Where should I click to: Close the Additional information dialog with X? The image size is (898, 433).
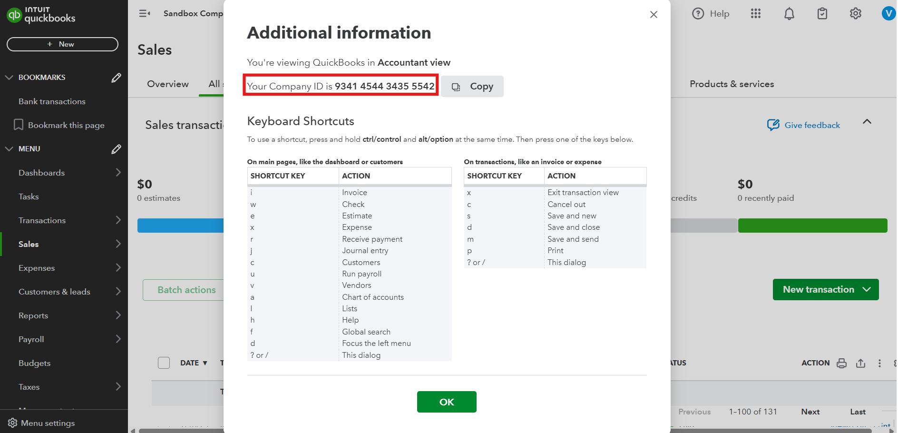click(x=654, y=15)
